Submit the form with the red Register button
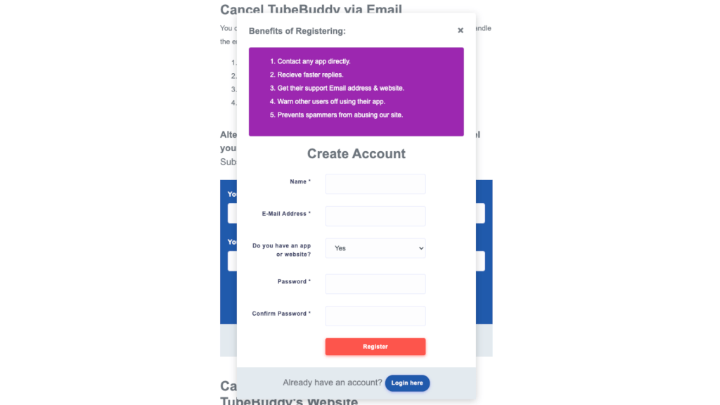Viewport: 720px width, 405px height. click(x=375, y=347)
